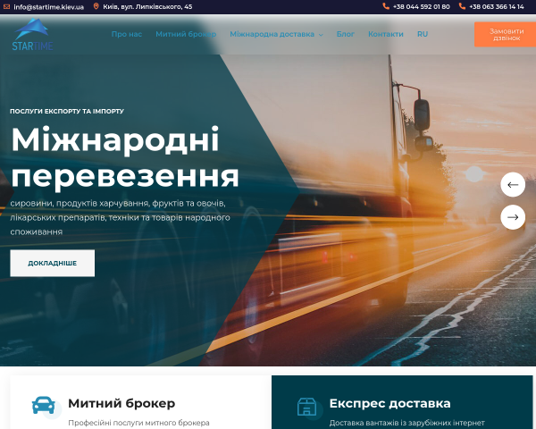The image size is (536, 429).
Task: Advance slider with right arrow button
Action: pos(513,217)
